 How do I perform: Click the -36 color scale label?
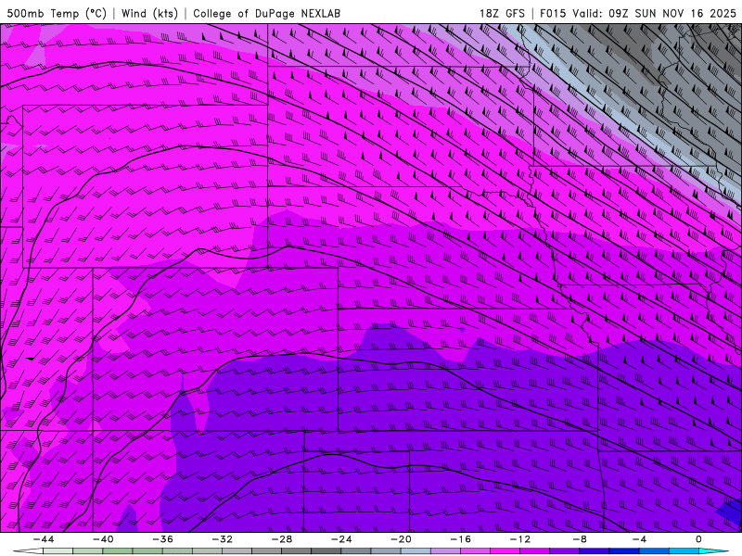(x=163, y=539)
